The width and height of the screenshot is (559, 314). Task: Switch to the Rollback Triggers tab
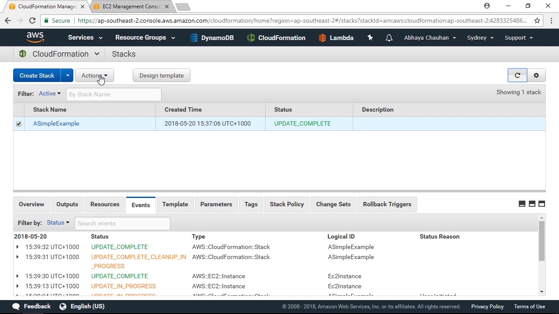[x=387, y=204]
